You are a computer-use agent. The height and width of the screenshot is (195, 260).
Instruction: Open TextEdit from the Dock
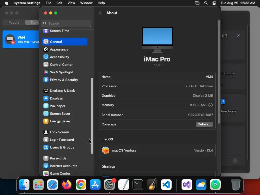124,185
